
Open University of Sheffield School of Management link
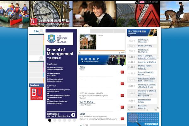click(x=147, y=93)
